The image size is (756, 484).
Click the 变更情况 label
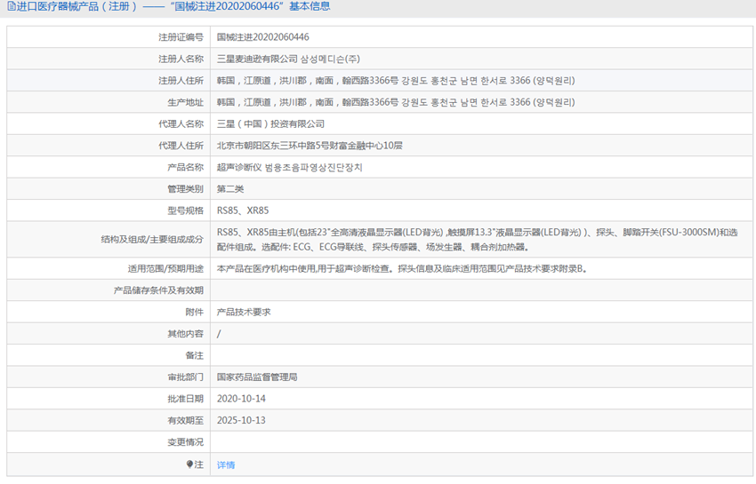tap(185, 442)
